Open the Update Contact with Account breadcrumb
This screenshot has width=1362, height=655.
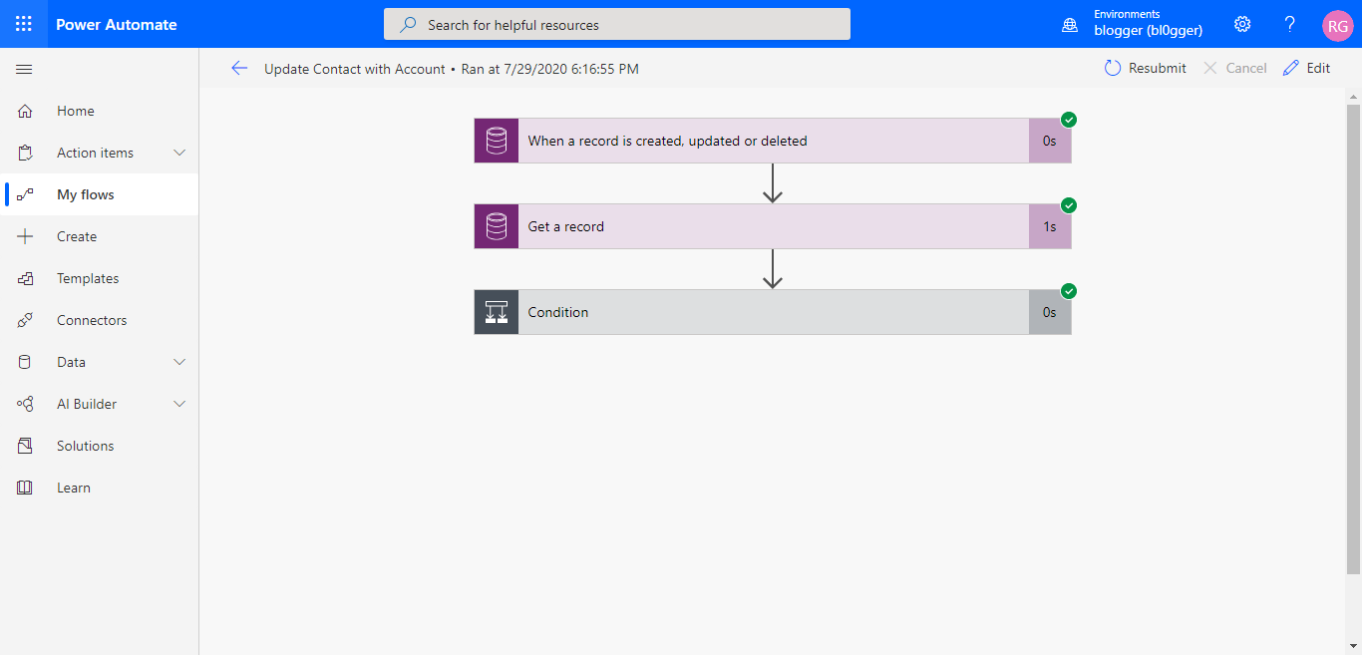click(353, 69)
